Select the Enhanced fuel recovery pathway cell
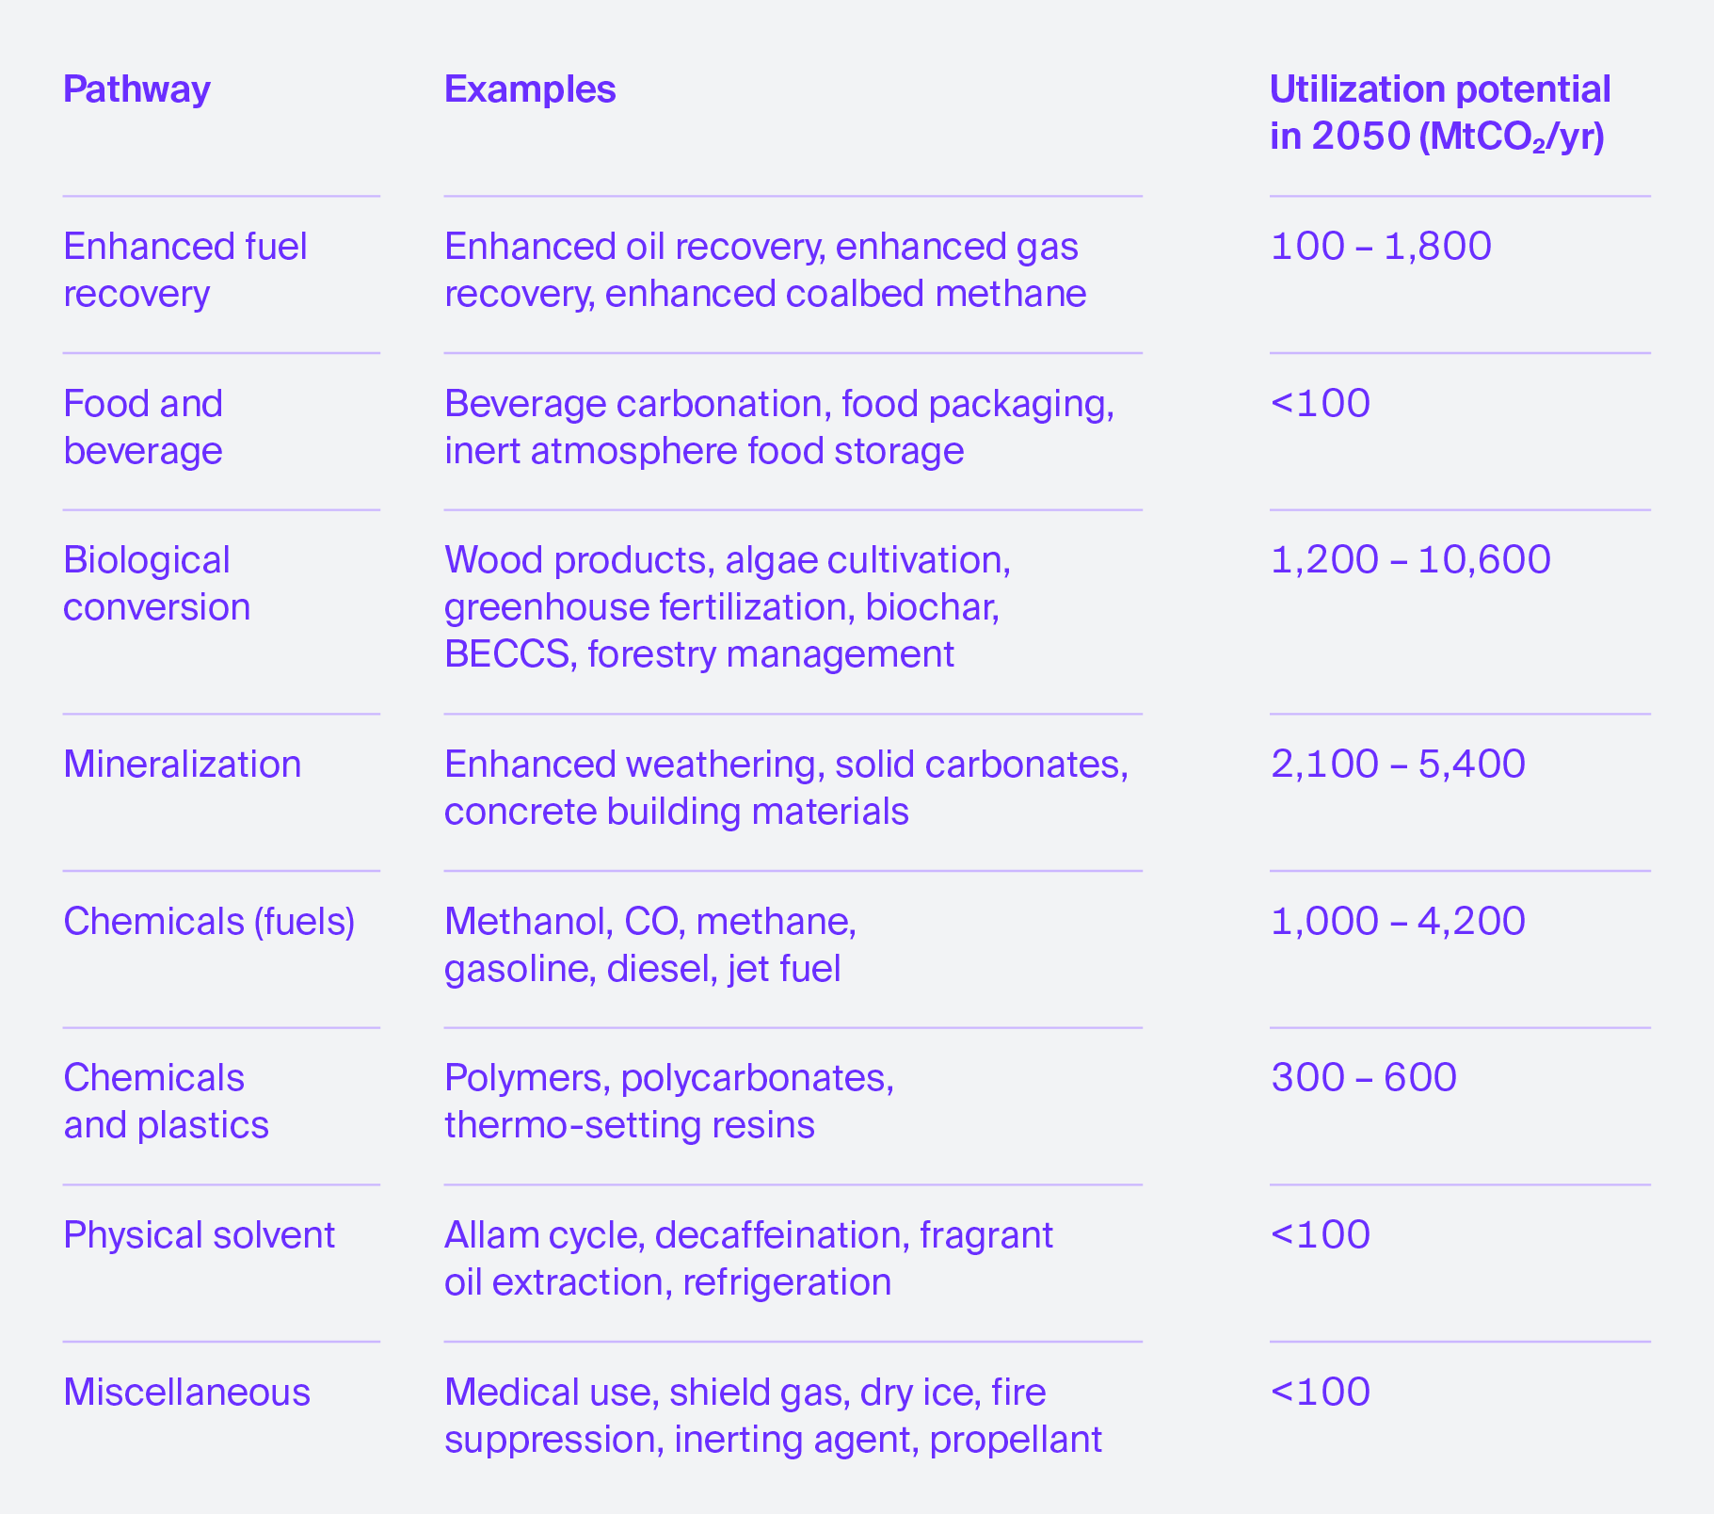The height and width of the screenshot is (1514, 1714). [185, 270]
